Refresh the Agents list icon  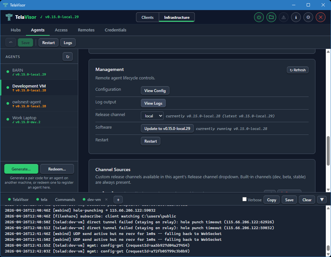click(x=67, y=57)
